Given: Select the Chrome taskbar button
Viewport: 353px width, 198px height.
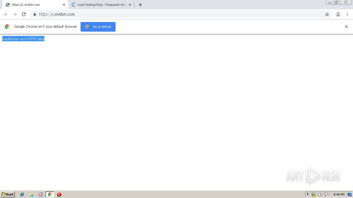Looking at the screenshot, I should [50, 194].
